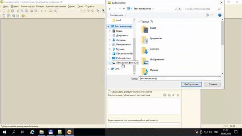Open the view options dropdown arrow
Image resolution: width=242 pixels, height=136 pixels.
click(212, 15)
